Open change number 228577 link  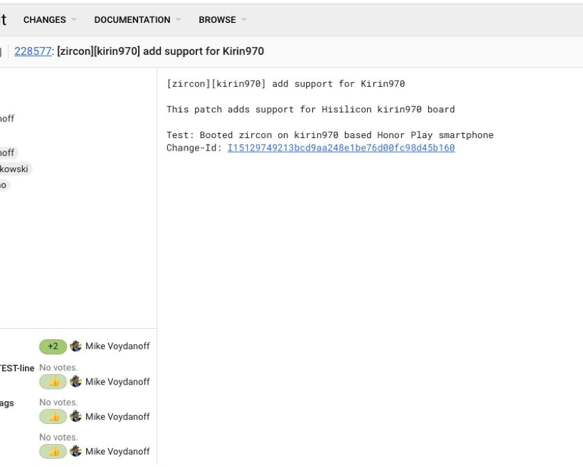pos(33,51)
